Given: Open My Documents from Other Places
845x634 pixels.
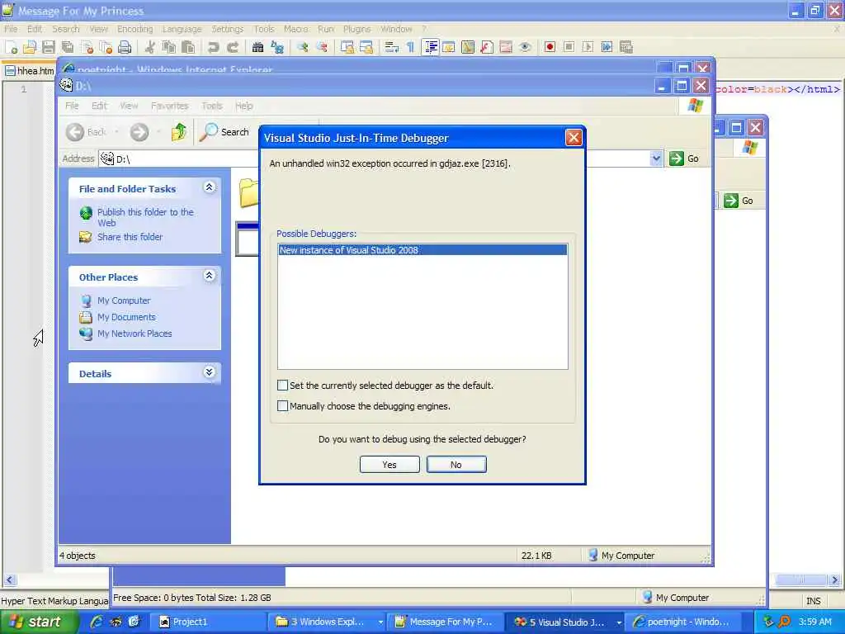Looking at the screenshot, I should point(126,317).
